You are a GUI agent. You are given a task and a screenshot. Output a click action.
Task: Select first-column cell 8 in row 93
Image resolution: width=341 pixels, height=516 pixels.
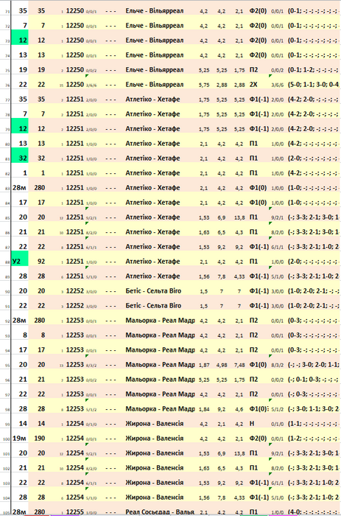pos(25,335)
